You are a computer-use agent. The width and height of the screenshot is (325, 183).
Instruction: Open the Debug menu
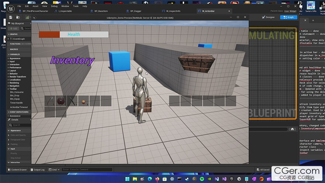point(54,6)
